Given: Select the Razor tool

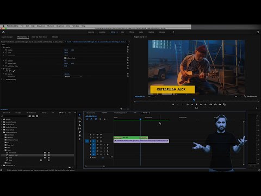Looking at the screenshot, I should pyautogui.click(x=79, y=125).
